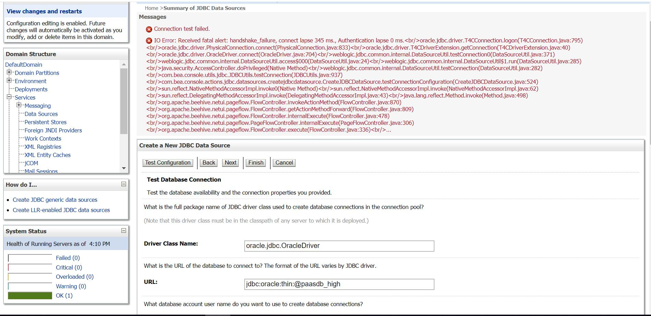
Task: Collapse the Services tree node
Action: pyautogui.click(x=9, y=97)
